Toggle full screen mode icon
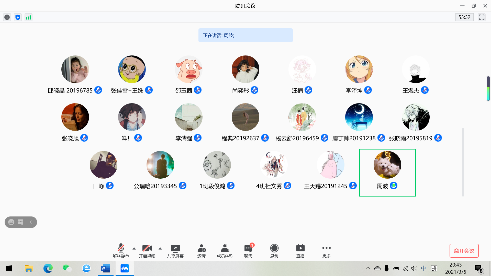 click(x=482, y=17)
